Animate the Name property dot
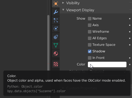 click(x=130, y=19)
